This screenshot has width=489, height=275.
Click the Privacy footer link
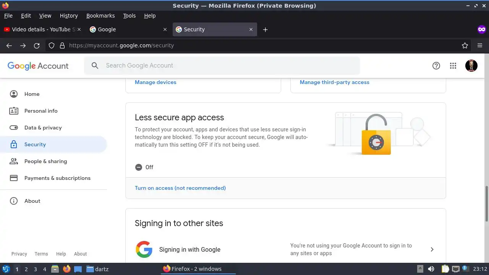(19, 254)
